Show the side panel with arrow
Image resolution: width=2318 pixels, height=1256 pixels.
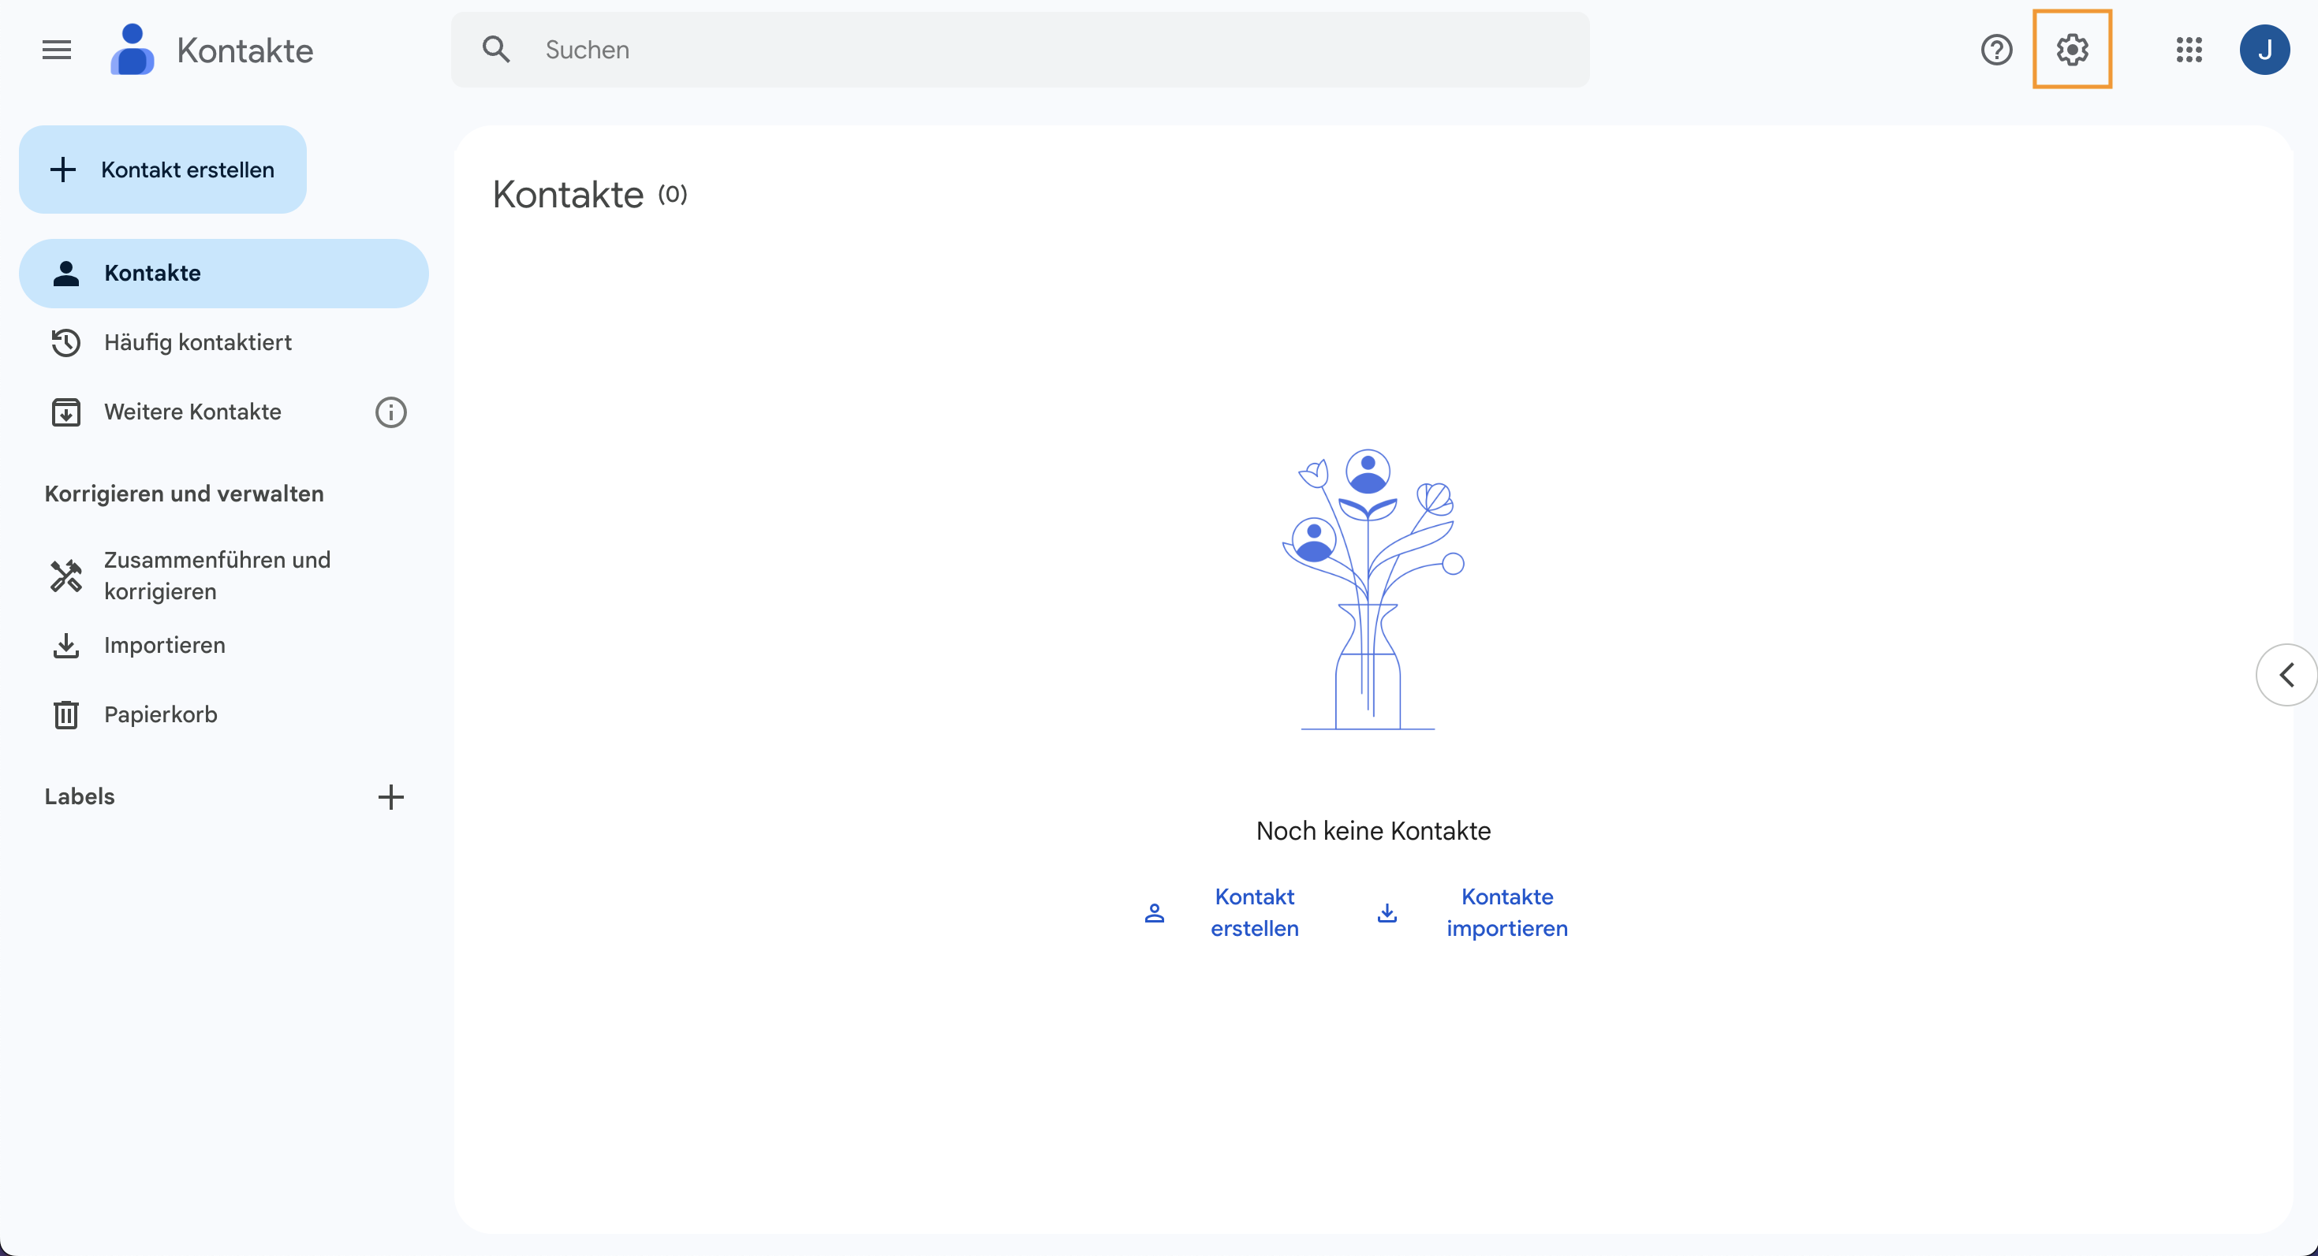pos(2286,675)
